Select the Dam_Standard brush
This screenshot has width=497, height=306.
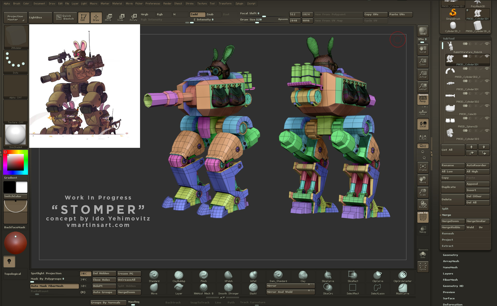[278, 276]
